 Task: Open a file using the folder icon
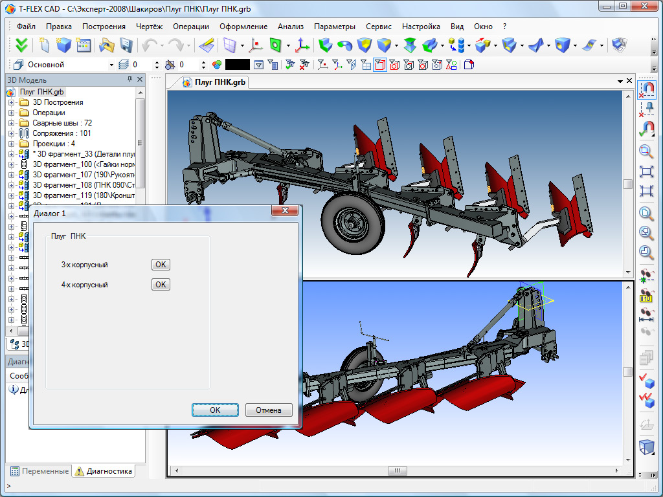tap(107, 45)
